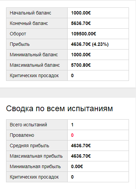Select the 5700.80€ maximum balance value
Screen dimensions: 136x189
(81, 65)
